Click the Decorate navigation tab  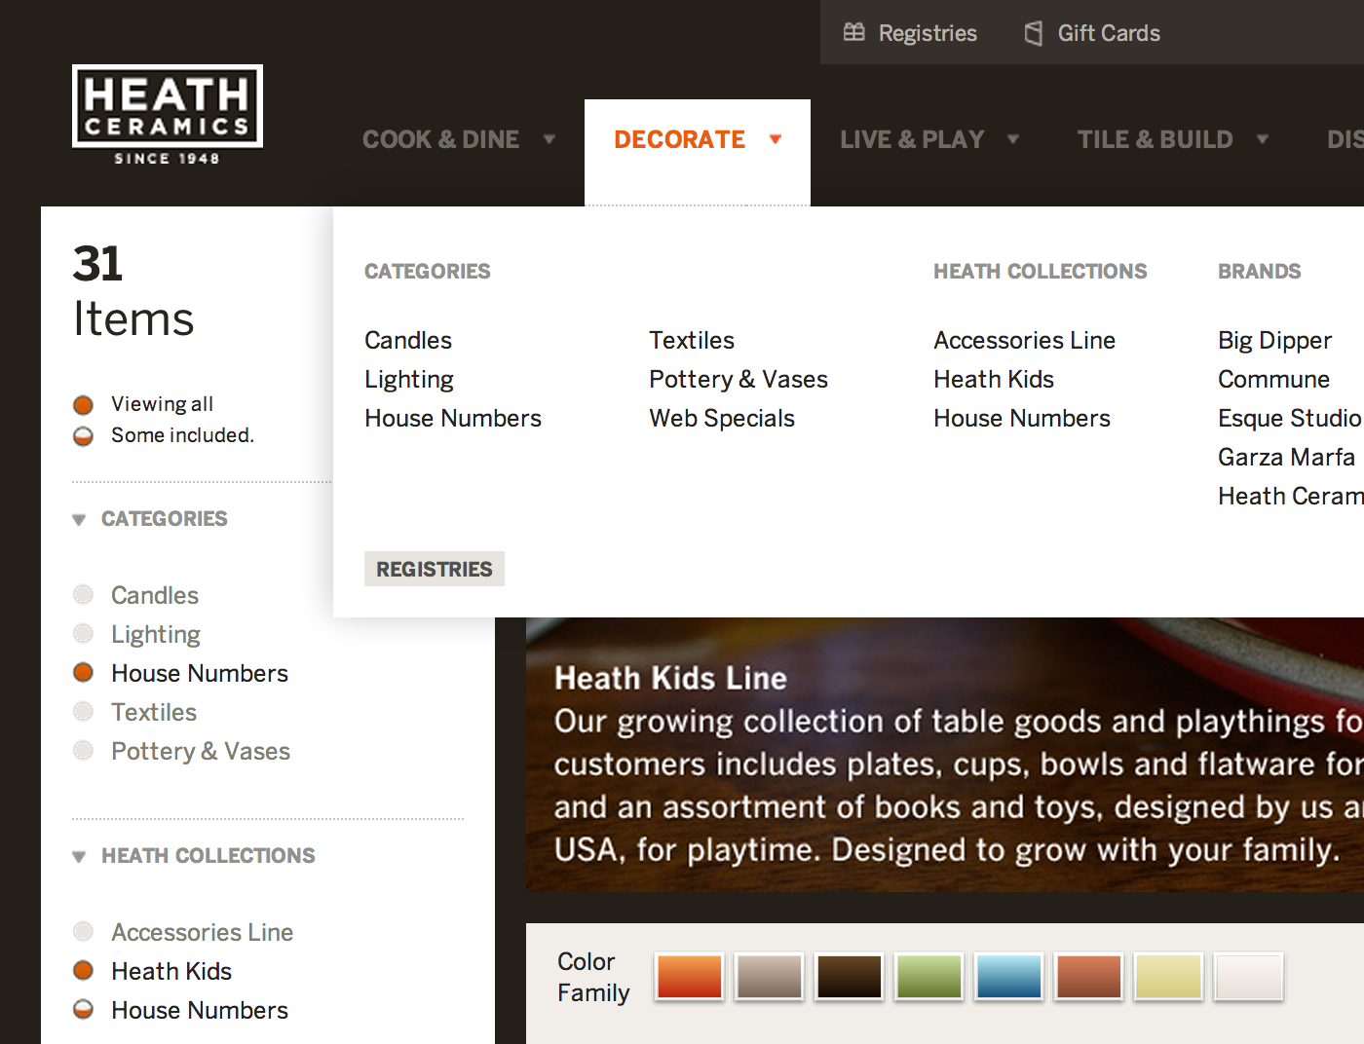[x=680, y=140]
